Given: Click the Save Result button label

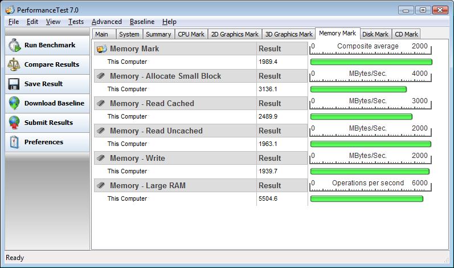Looking at the screenshot, I should (43, 84).
